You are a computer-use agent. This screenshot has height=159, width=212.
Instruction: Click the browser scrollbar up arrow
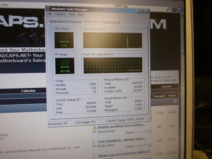click(x=182, y=15)
